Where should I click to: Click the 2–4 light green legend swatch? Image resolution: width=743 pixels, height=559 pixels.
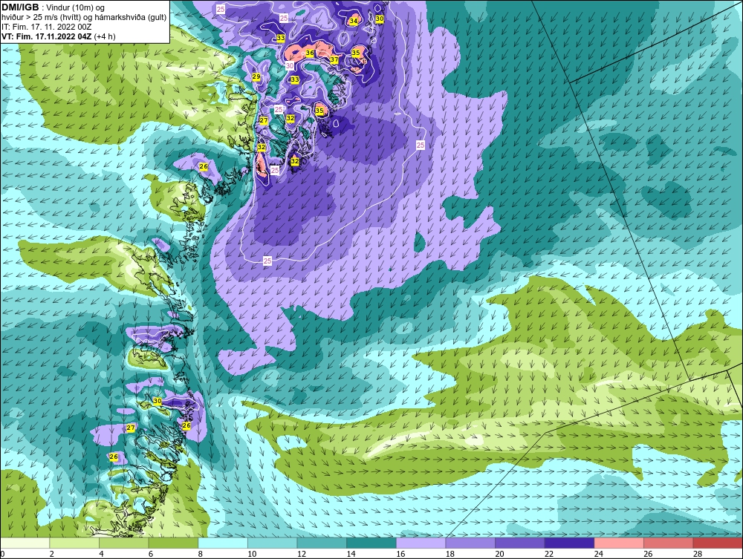coord(74,543)
